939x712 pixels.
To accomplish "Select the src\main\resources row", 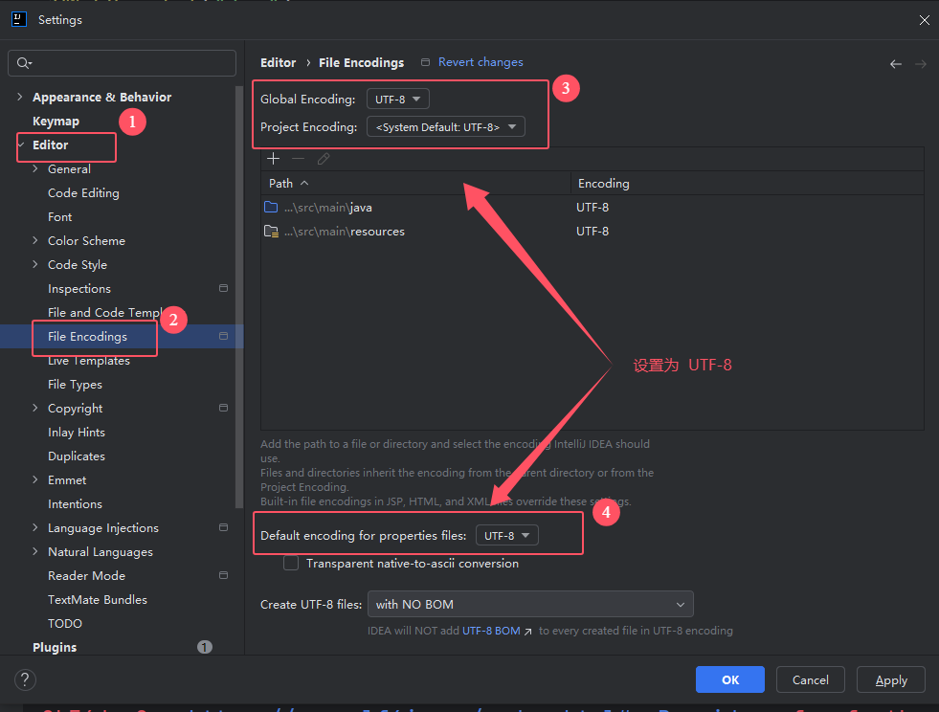I will [592, 232].
